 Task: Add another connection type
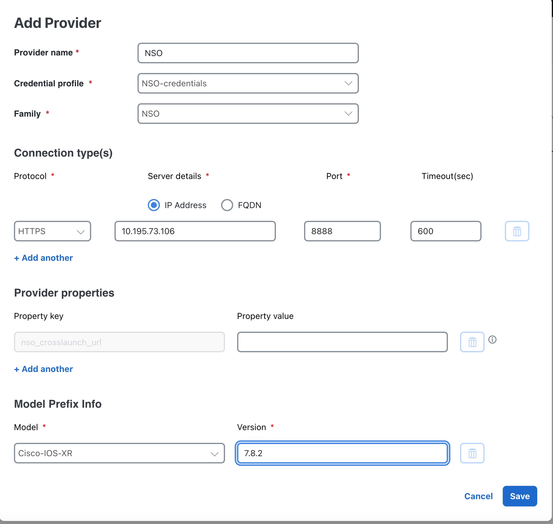pos(44,258)
